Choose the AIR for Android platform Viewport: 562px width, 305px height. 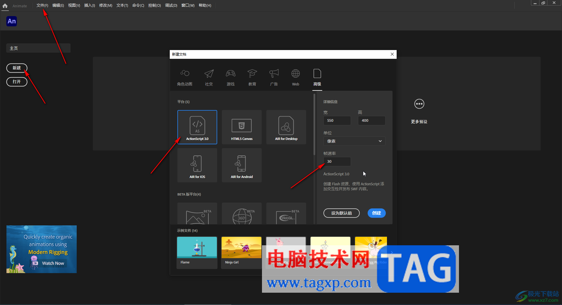tap(242, 165)
